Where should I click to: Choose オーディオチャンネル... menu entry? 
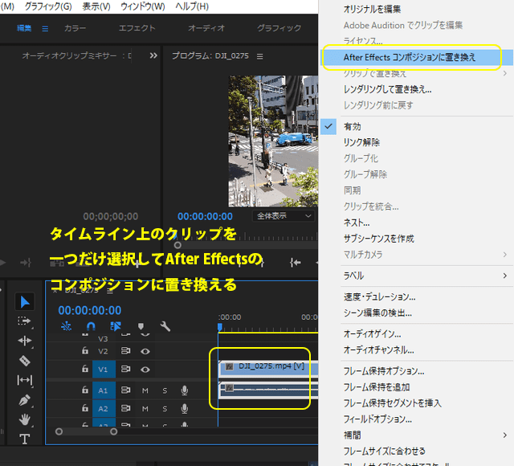click(x=416, y=350)
